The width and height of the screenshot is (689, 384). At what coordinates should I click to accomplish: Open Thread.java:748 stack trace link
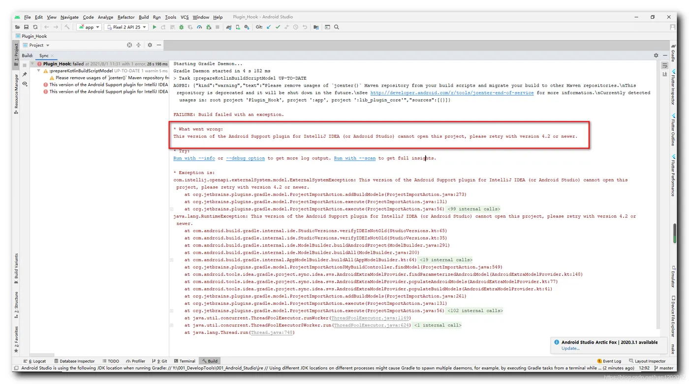[272, 332]
